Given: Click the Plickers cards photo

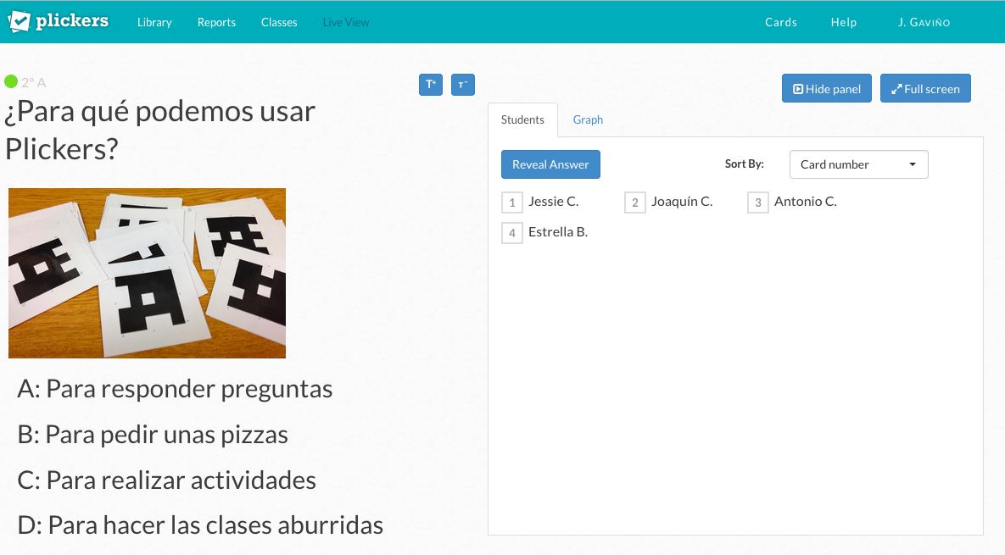Looking at the screenshot, I should coord(147,273).
